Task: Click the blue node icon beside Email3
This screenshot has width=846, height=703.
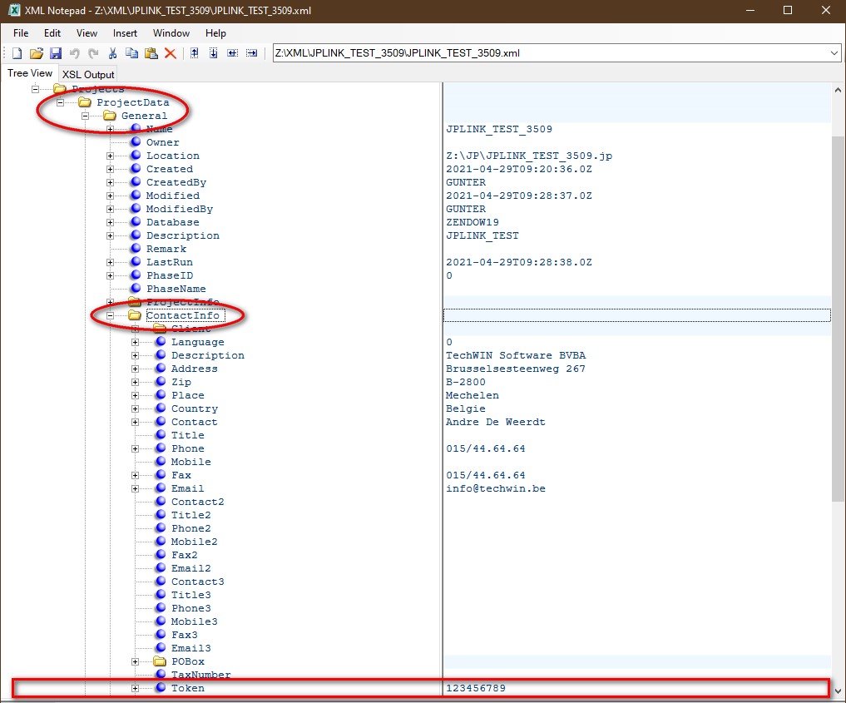Action: pyautogui.click(x=161, y=648)
